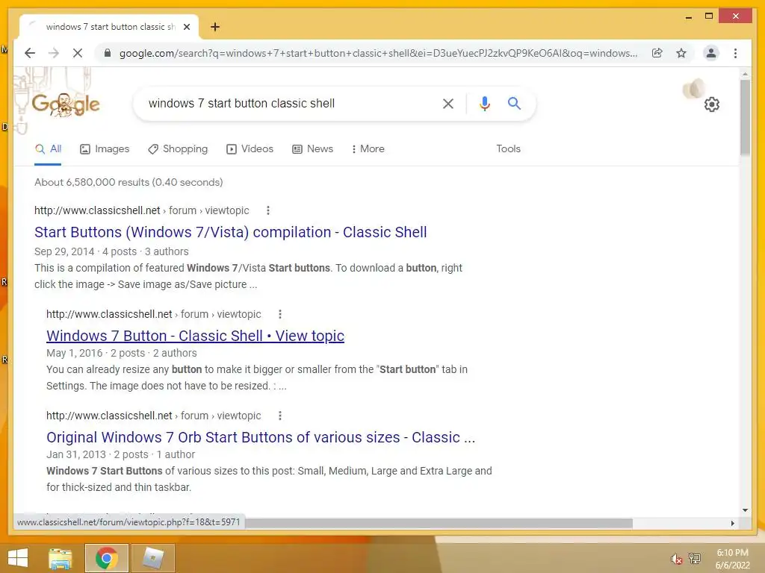765x573 pixels.
Task: Open Roblox app on taskbar
Action: (x=154, y=558)
